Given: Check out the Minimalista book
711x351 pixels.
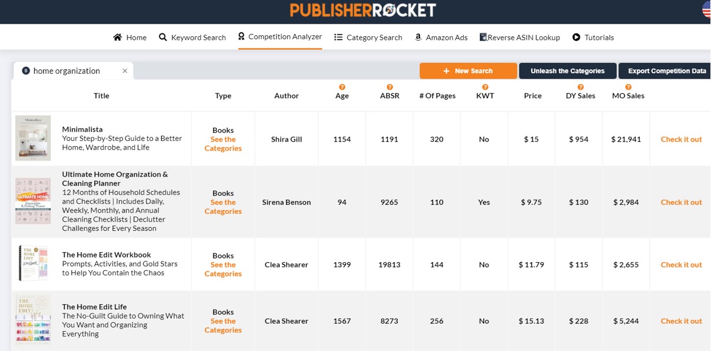Looking at the screenshot, I should (x=682, y=139).
